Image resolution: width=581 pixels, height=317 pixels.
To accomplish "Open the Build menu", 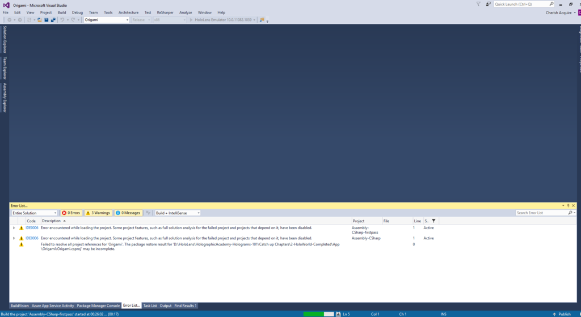I will click(61, 12).
